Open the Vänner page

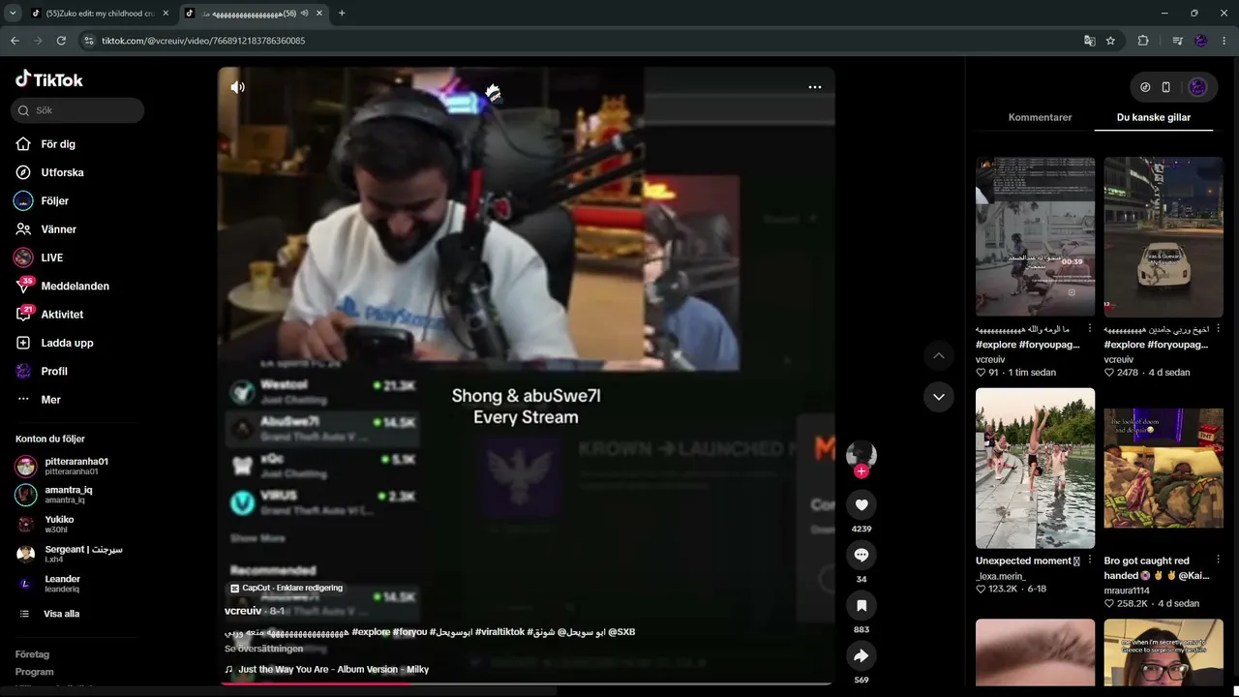click(x=58, y=229)
